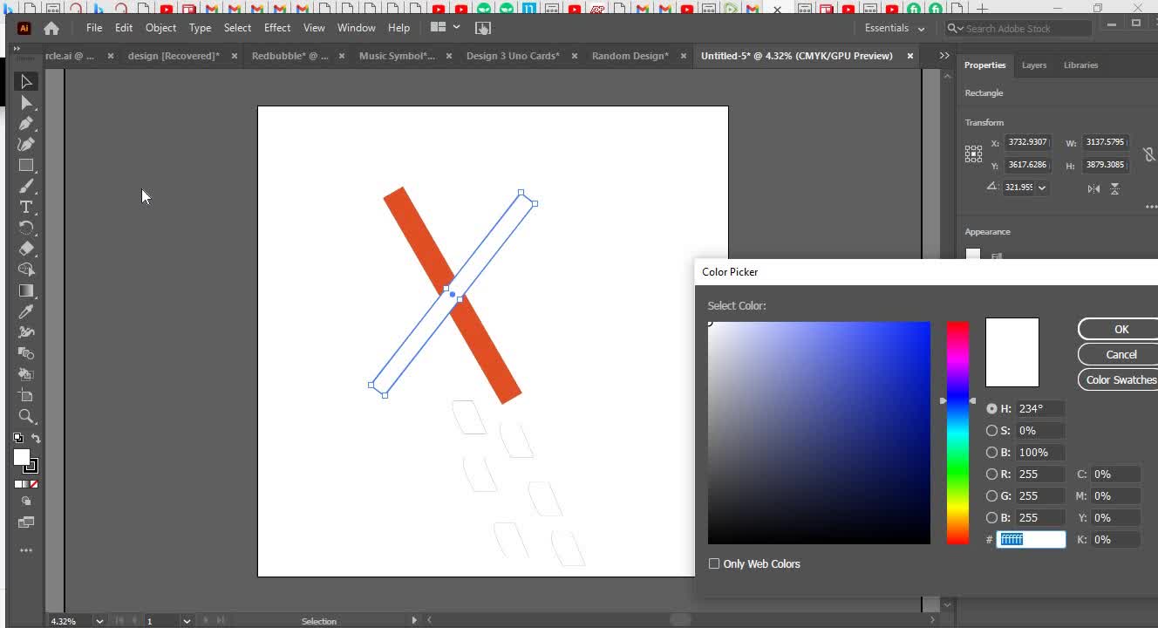Click the X position input field
This screenshot has width=1158, height=628.
pyautogui.click(x=1028, y=142)
